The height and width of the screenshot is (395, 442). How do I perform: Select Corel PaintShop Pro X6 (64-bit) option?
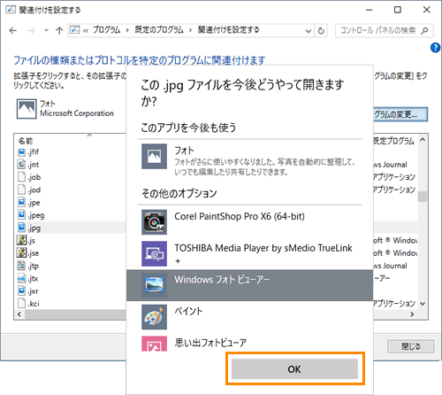[249, 222]
